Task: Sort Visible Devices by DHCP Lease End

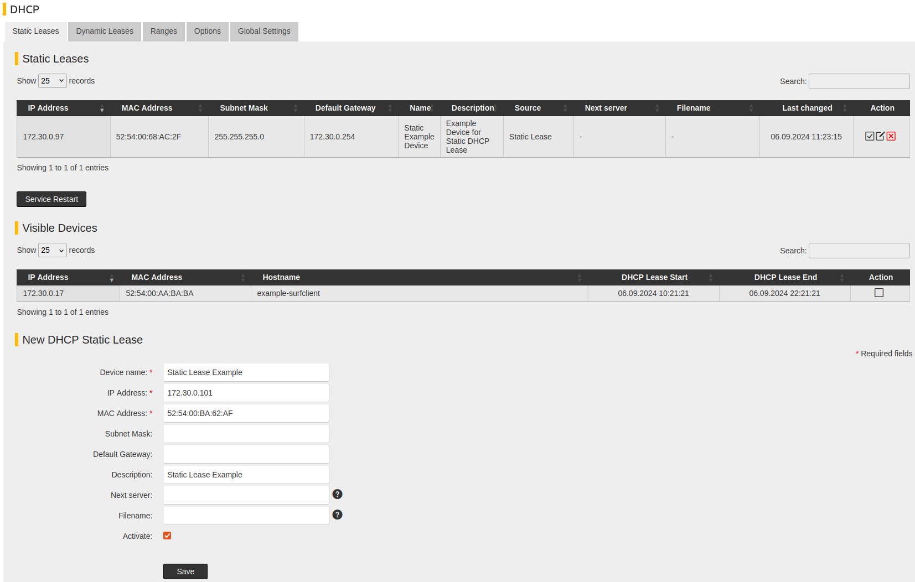Action: coord(784,277)
